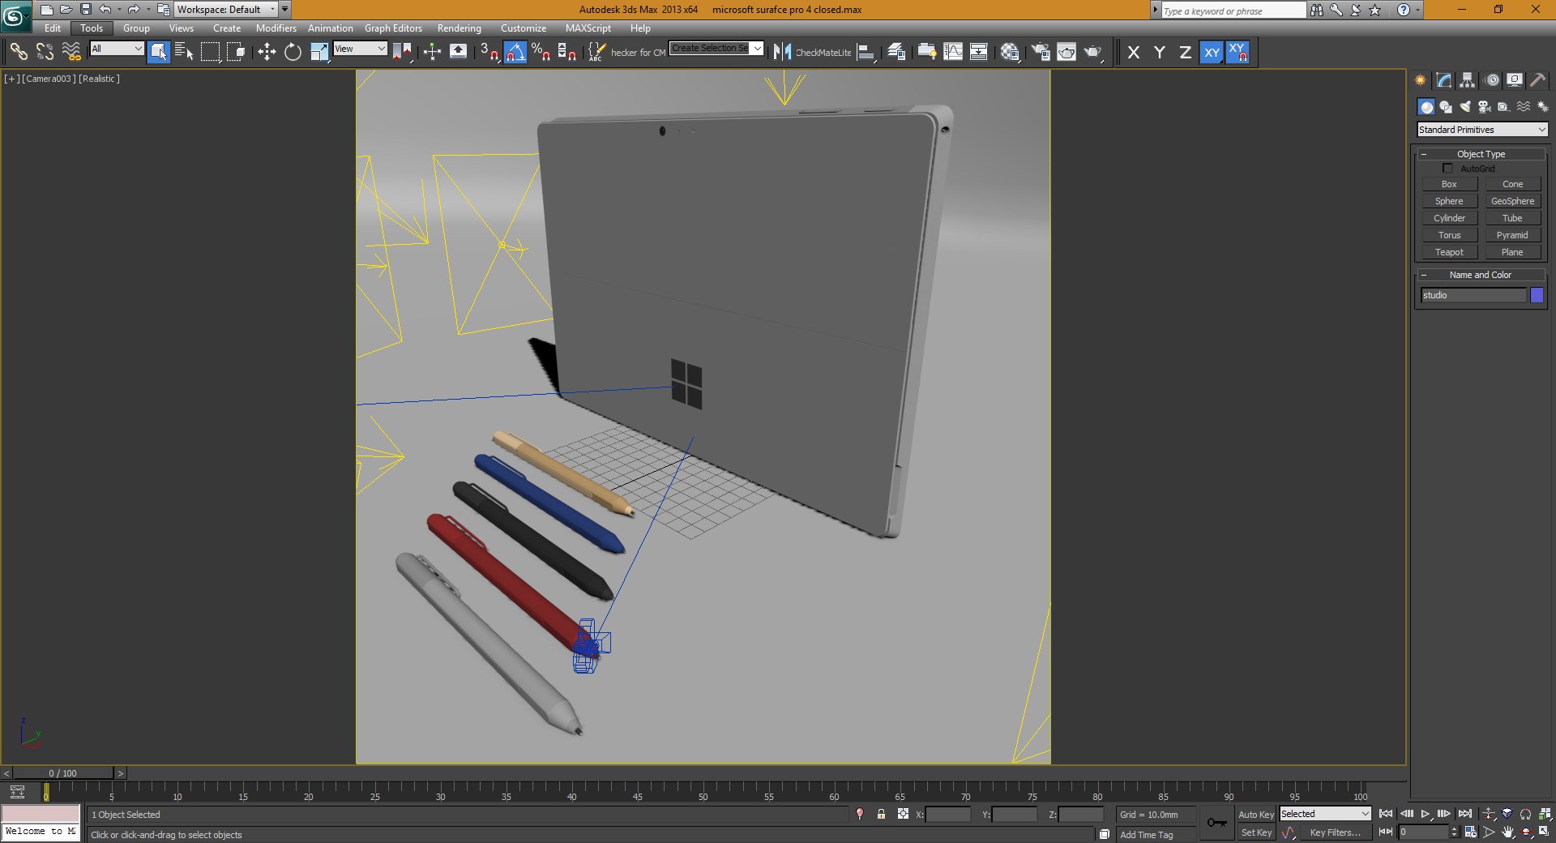Open the Hierarchy panel tab icon
Screen dimensions: 1556x843
1468,79
